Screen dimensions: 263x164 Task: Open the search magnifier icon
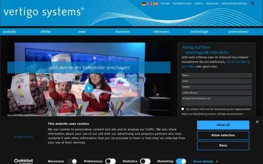252,3
